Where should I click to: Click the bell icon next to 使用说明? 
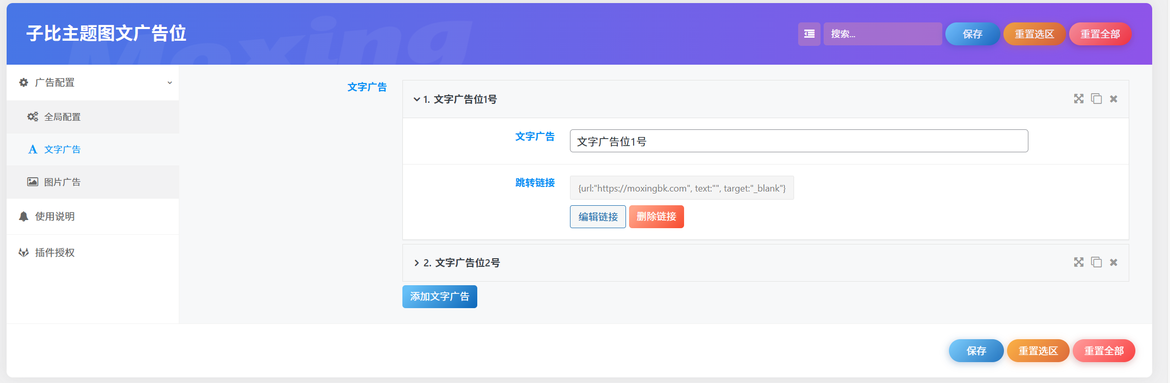[x=23, y=216]
